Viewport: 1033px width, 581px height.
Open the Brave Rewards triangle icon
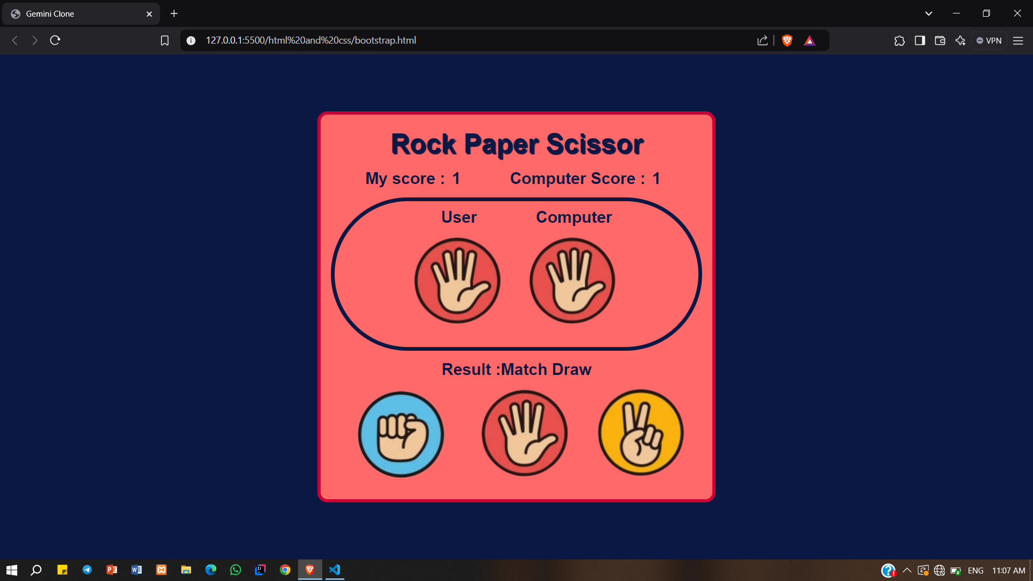[x=810, y=40]
